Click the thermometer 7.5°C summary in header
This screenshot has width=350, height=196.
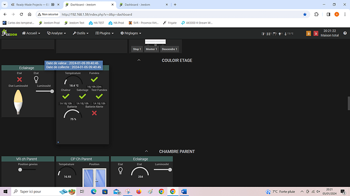(289, 33)
